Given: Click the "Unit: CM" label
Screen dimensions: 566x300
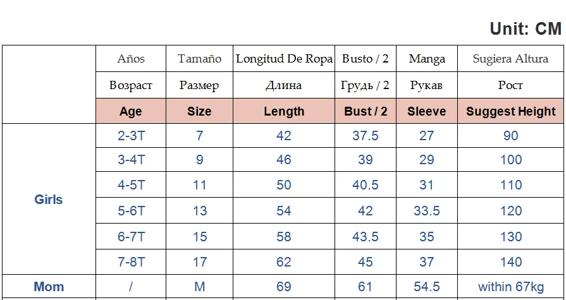Looking at the screenshot, I should (x=525, y=28).
